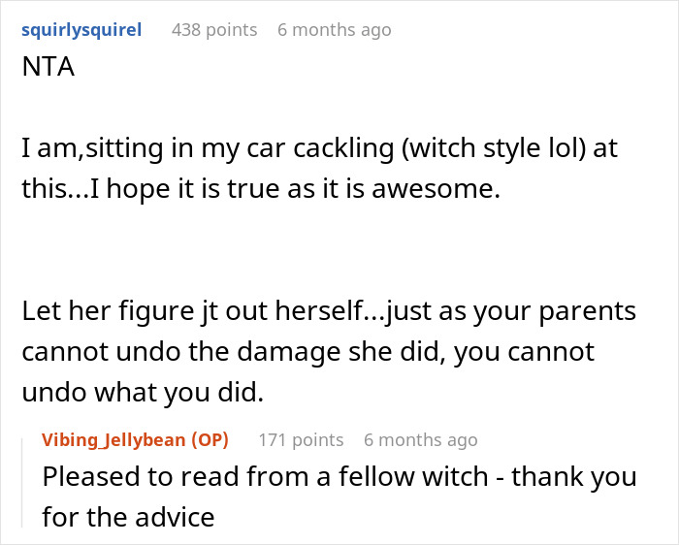Image resolution: width=679 pixels, height=545 pixels.
Task: Click the paragraph about cackling in car
Action: 319,168
